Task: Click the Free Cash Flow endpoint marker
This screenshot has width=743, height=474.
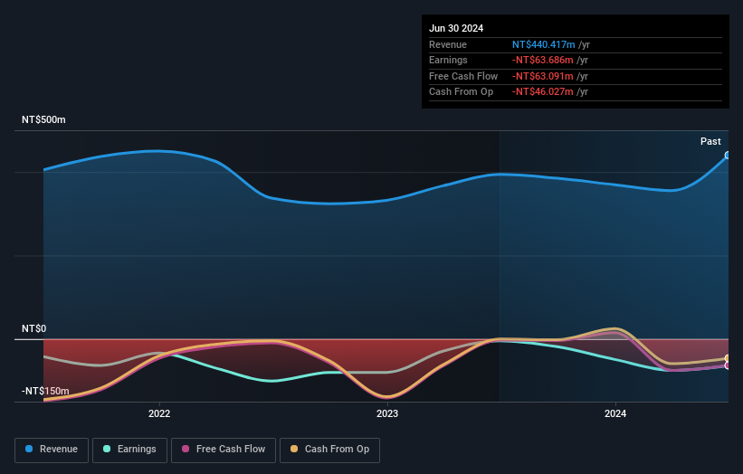Action: 728,365
